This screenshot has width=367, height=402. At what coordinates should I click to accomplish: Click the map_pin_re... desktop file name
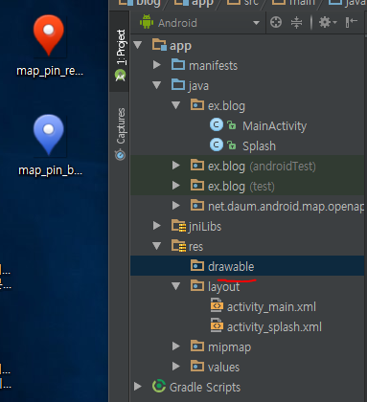pyautogui.click(x=50, y=71)
